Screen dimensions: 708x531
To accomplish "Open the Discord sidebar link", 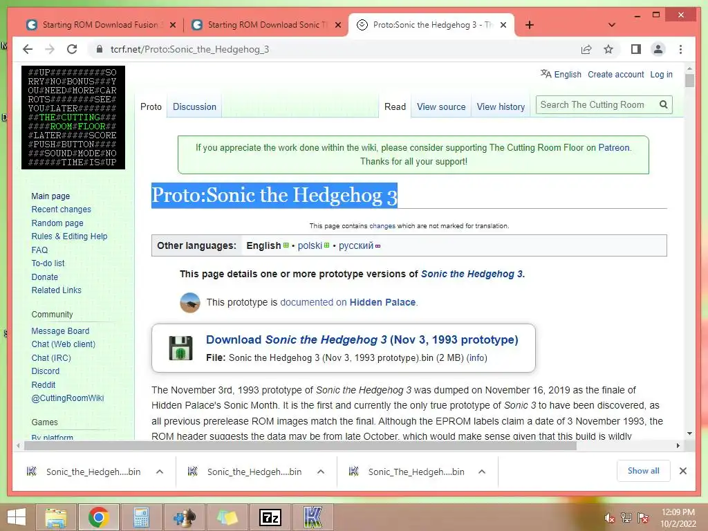I will pyautogui.click(x=45, y=371).
